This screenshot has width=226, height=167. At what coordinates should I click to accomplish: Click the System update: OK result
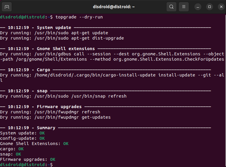click(22, 133)
